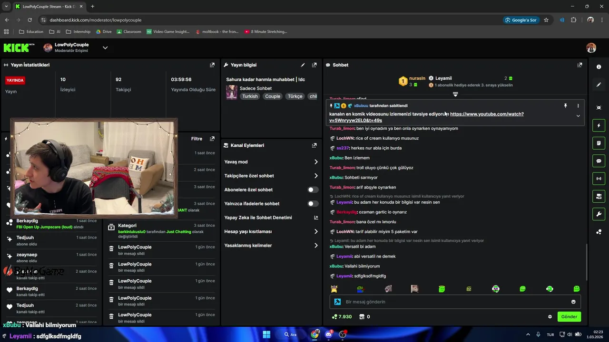The image size is (609, 342).
Task: Pop out the Kanal Eylemleri panel
Action: 314,145
